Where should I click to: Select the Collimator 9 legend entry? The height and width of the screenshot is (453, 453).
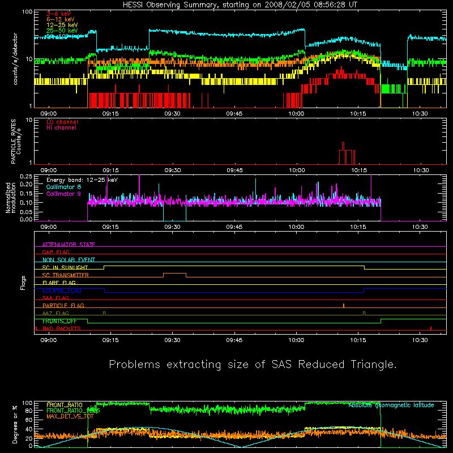coord(63,194)
